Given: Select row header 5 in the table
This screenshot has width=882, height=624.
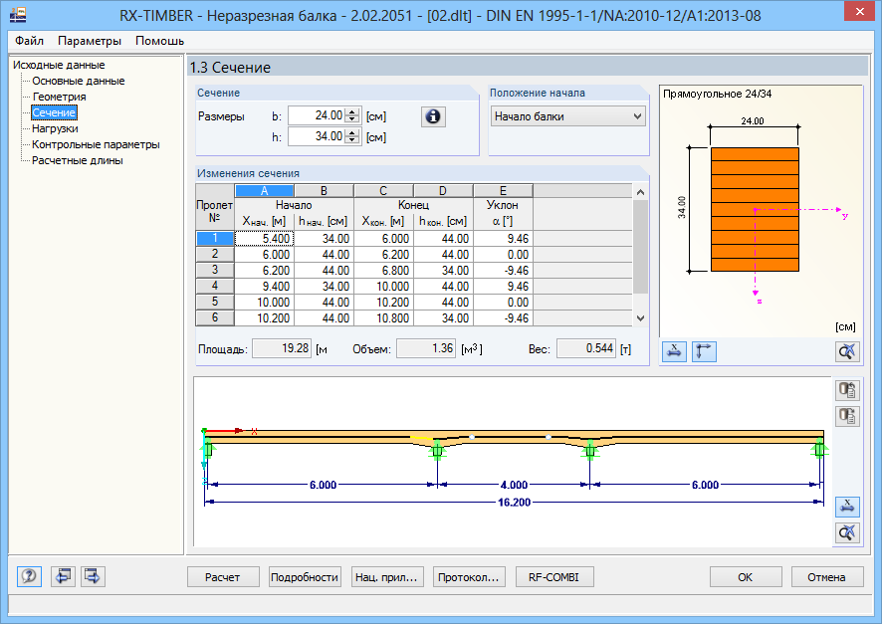Looking at the screenshot, I should pos(215,302).
